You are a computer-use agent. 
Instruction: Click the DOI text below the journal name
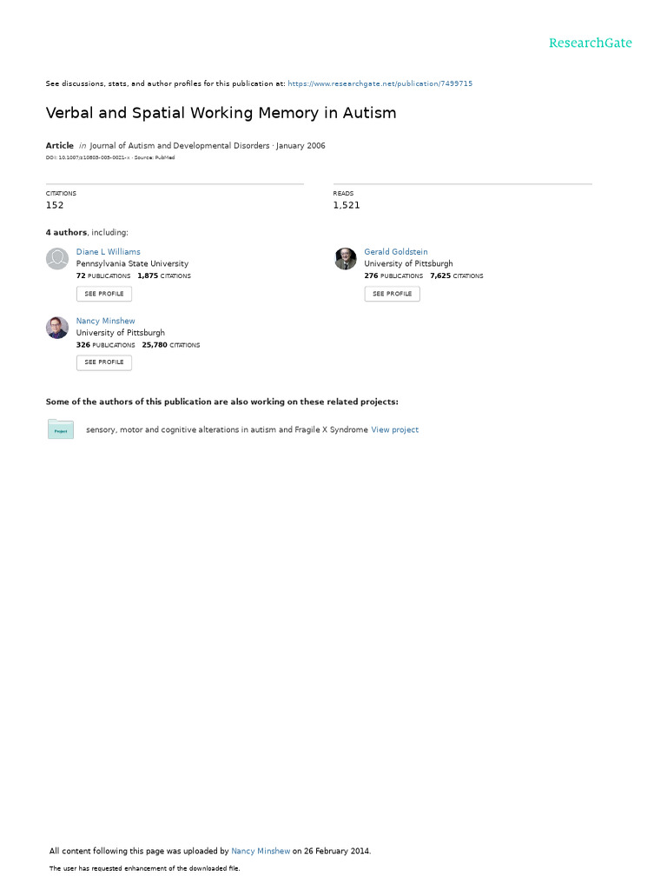[x=88, y=157]
